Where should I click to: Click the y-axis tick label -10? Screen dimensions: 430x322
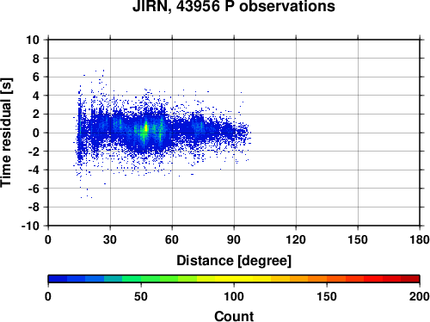point(30,226)
